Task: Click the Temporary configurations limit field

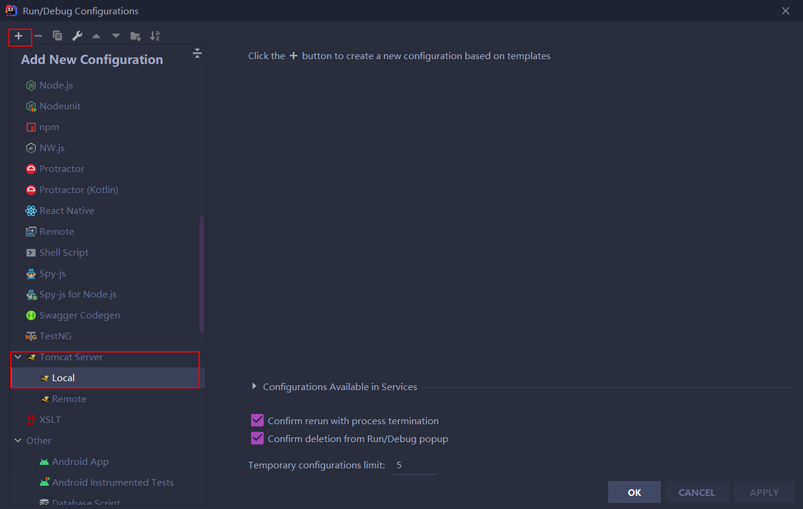Action: tap(415, 465)
